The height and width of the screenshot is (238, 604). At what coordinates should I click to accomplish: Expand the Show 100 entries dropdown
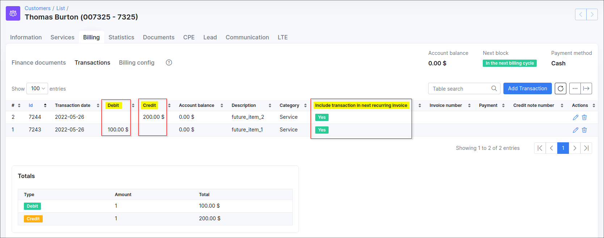[37, 88]
